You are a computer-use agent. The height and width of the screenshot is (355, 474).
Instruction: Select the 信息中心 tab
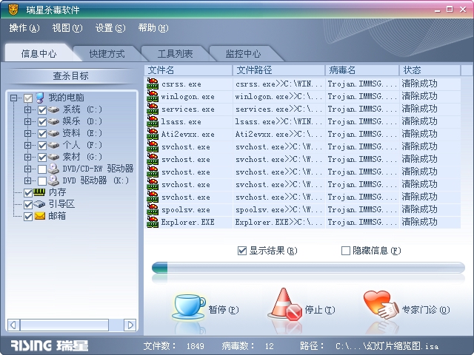39,54
